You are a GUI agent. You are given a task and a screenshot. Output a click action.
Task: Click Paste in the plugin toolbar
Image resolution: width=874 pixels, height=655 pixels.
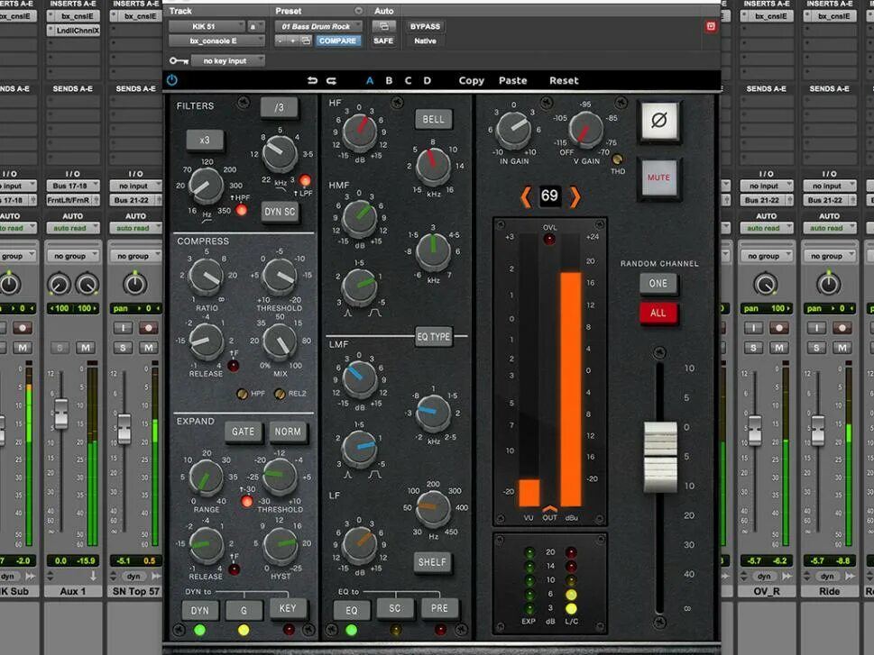pos(513,81)
